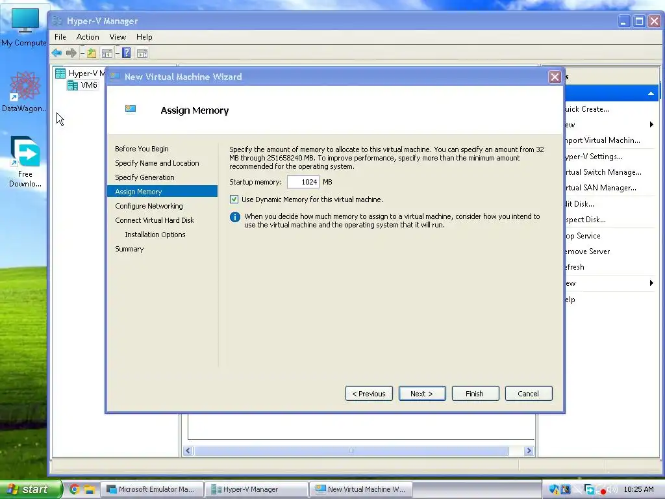Close the New Virtual Machine Wizard
This screenshot has height=499, width=665.
(x=555, y=77)
